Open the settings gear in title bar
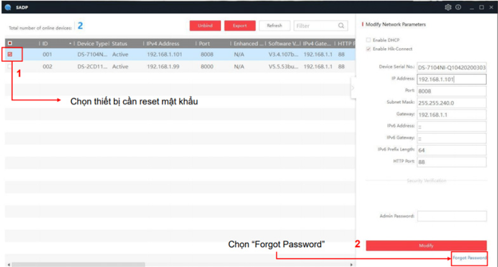Image resolution: width=498 pixels, height=267 pixels. (448, 7)
